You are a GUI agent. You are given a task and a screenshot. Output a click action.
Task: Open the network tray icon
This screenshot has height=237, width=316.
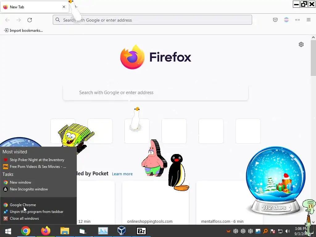280,231
